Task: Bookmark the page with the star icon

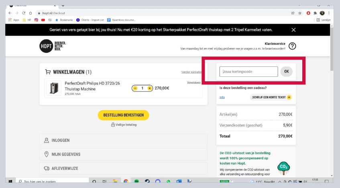Action: (x=300, y=13)
